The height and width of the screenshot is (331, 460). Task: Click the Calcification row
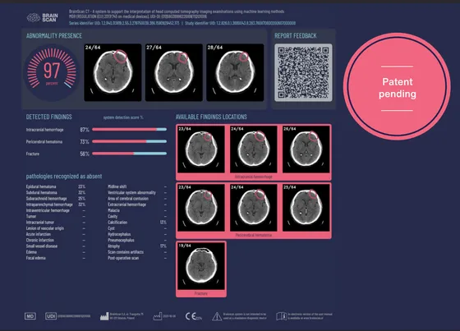click(137, 223)
